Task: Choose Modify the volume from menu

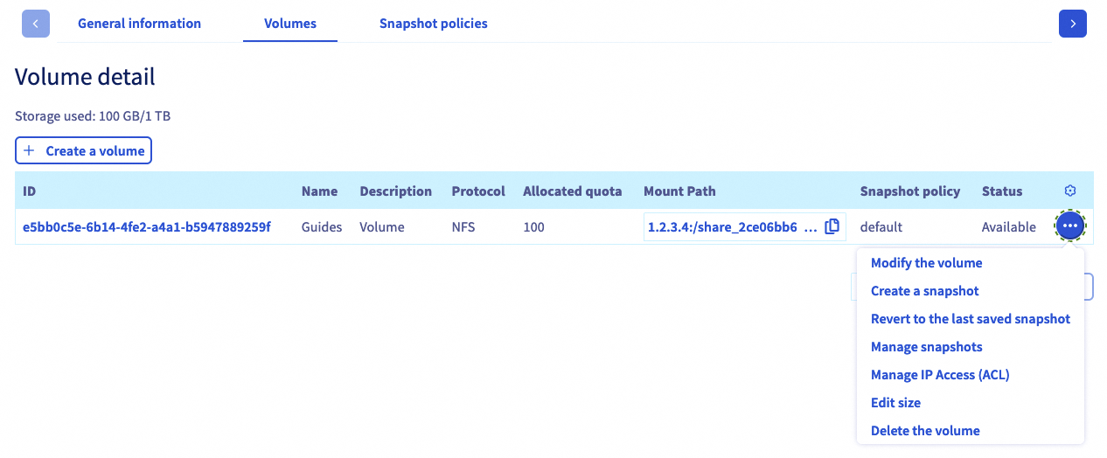Action: (926, 263)
